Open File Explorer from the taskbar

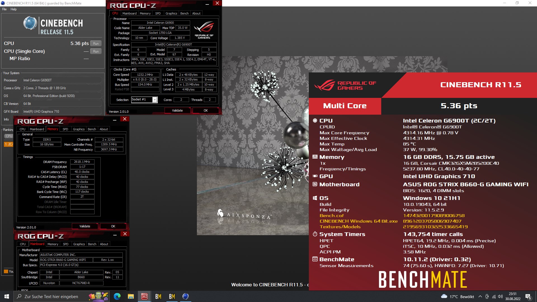[x=131, y=296]
